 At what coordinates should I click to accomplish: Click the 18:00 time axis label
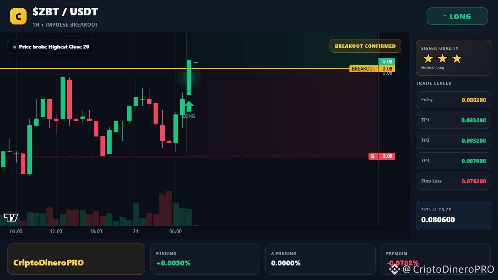click(96, 231)
